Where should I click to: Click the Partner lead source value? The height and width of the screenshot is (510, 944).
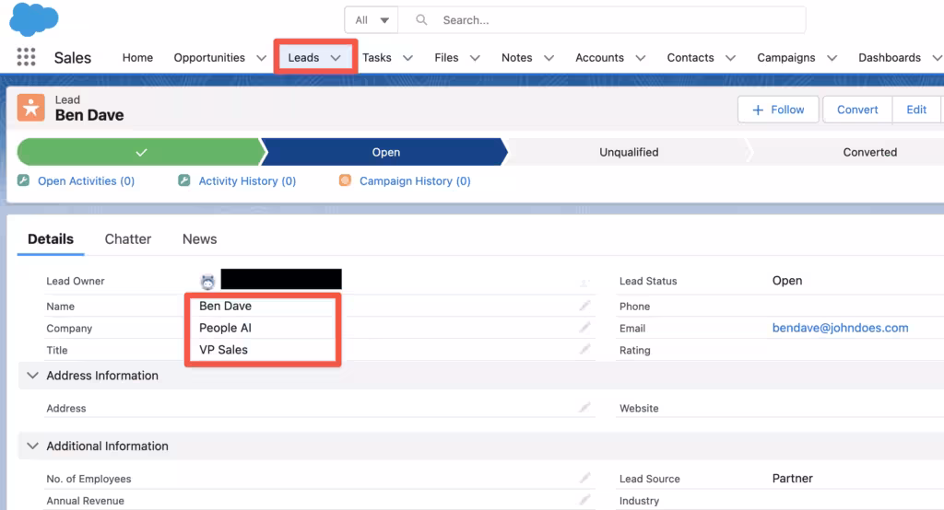[x=792, y=478]
